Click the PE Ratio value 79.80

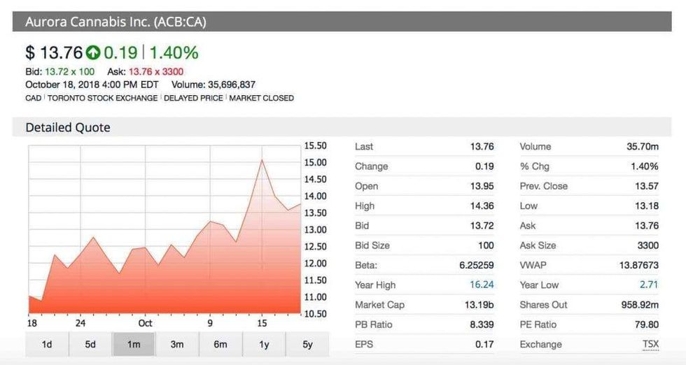tap(646, 324)
